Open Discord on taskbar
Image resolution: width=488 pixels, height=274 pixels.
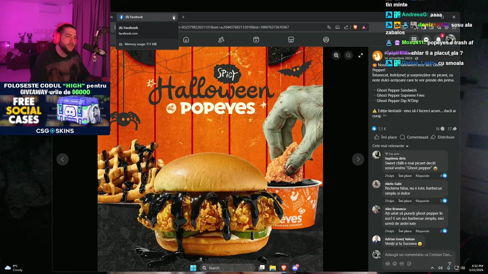(x=295, y=268)
